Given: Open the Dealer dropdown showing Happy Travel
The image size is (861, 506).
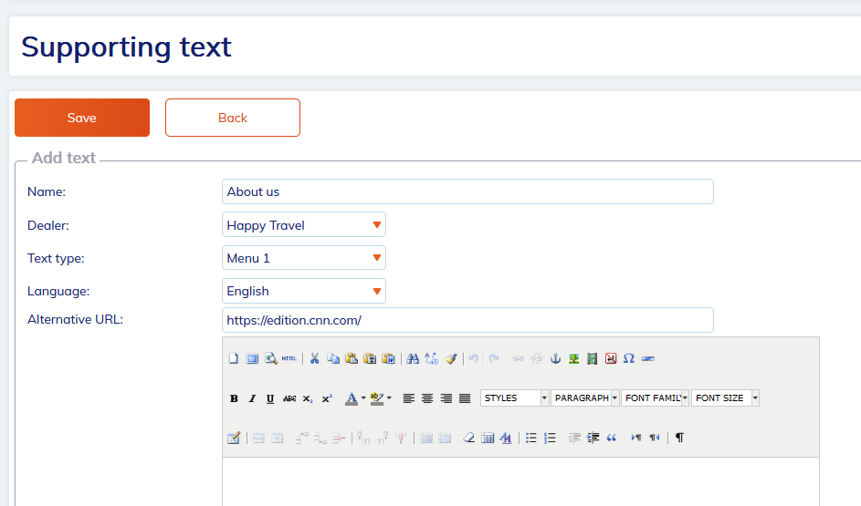Looking at the screenshot, I should click(303, 225).
